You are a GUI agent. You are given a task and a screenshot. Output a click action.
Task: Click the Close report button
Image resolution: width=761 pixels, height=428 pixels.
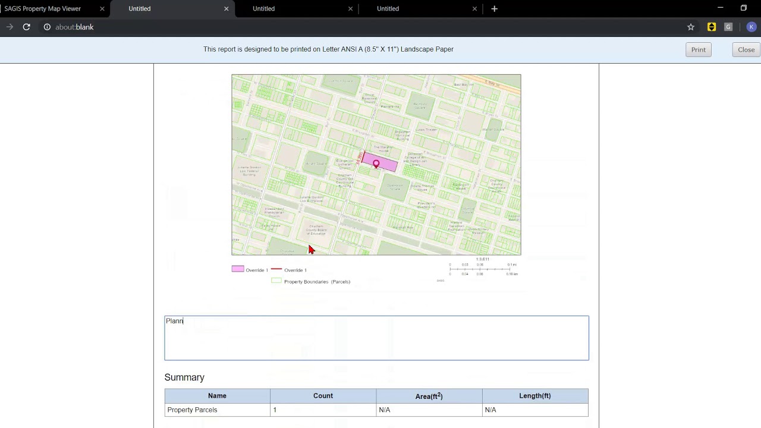coord(746,50)
